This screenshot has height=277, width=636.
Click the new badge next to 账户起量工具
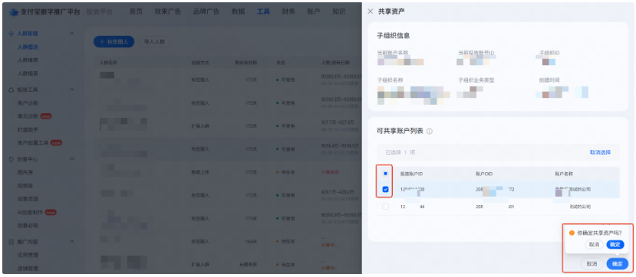click(x=56, y=143)
